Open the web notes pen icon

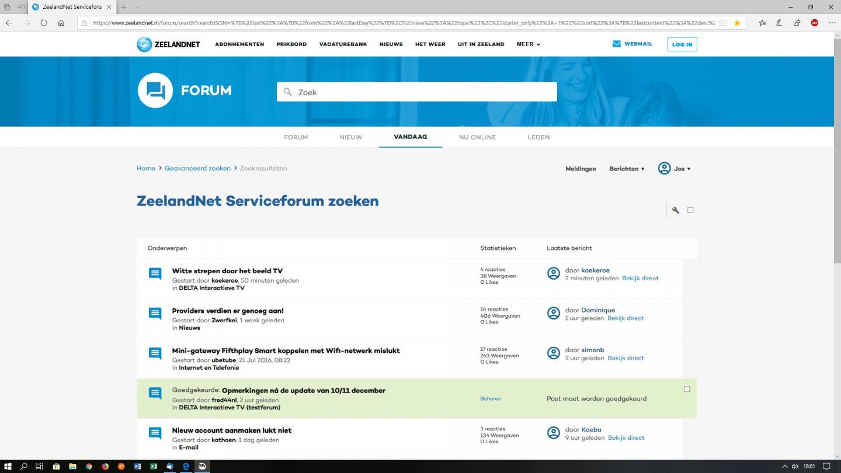pos(780,23)
